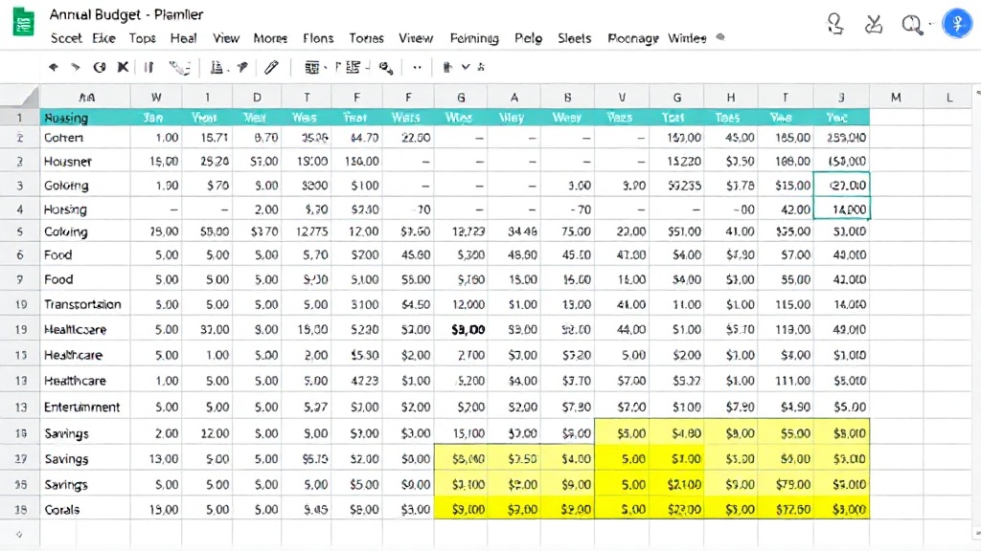This screenshot has width=981, height=551.
Task: Click the small icon at bottom-left corner
Action: tap(19, 534)
